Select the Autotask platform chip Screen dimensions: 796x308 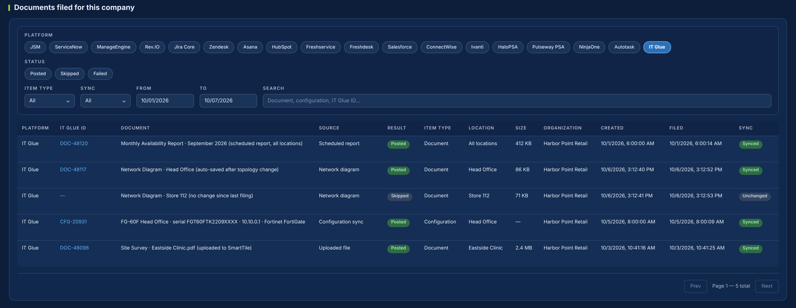[x=624, y=47]
